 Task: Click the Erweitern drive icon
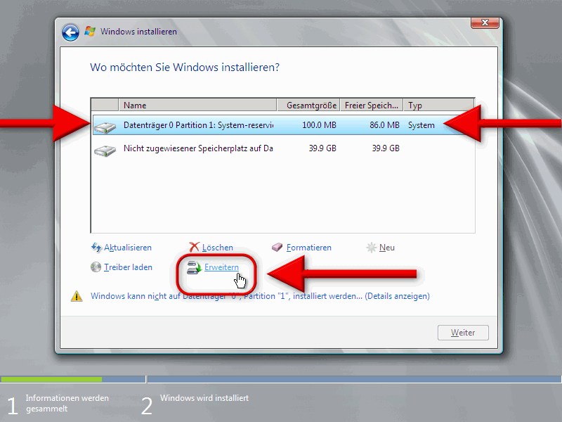click(x=195, y=267)
